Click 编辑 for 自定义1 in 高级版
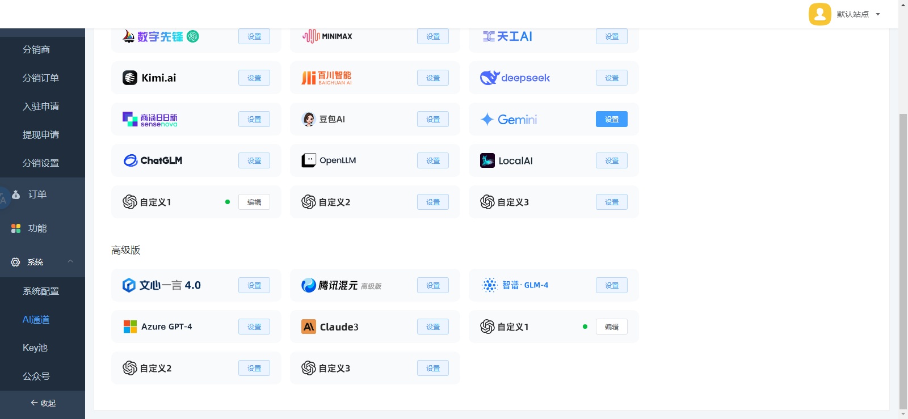This screenshot has width=908, height=419. [612, 327]
